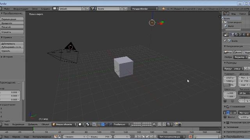
Task: Click the Delete button in tool shelf
Action: [12, 51]
